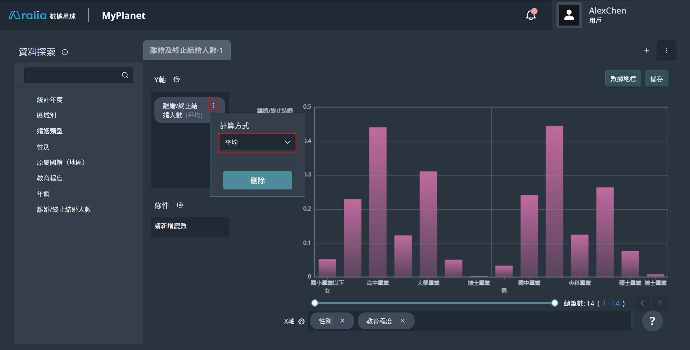Open 條件 settings gear
690x350 pixels.
[x=180, y=205]
